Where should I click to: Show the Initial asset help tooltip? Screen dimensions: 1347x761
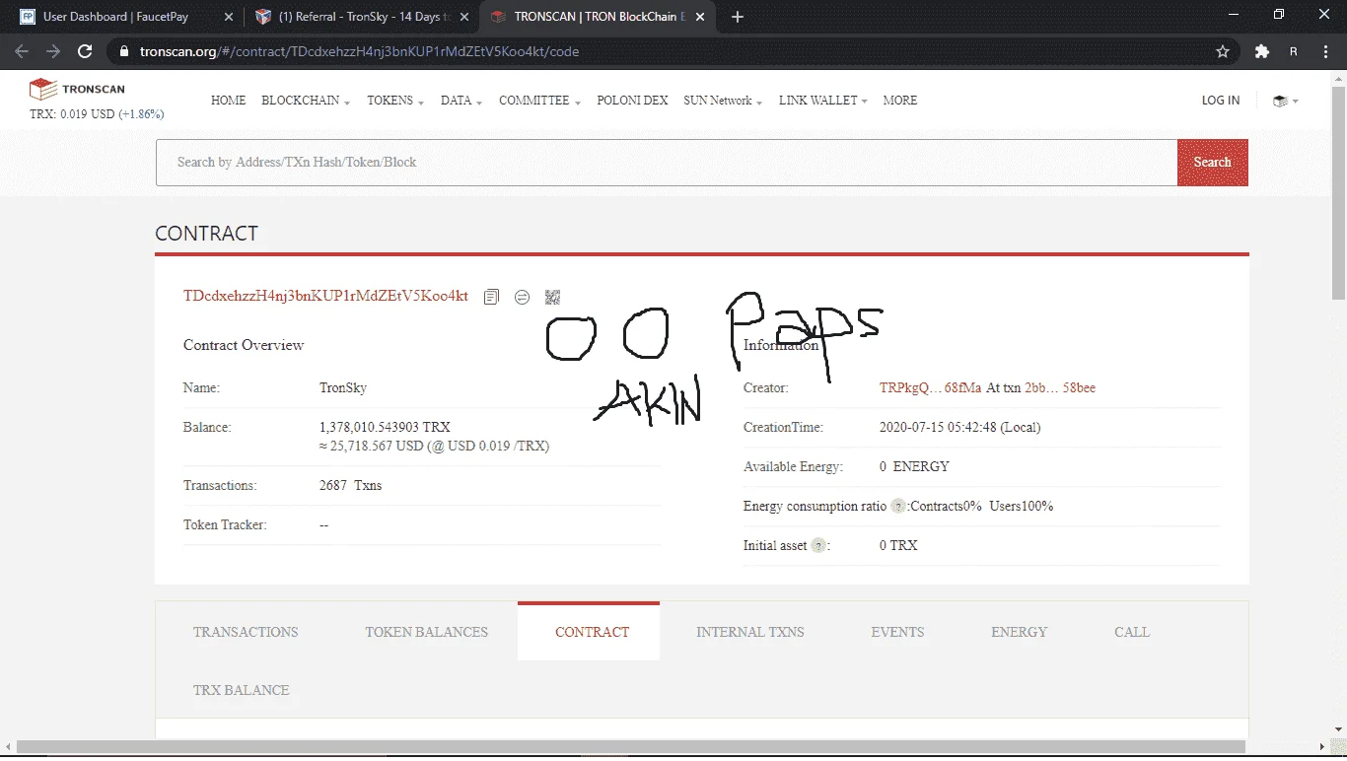coord(817,545)
